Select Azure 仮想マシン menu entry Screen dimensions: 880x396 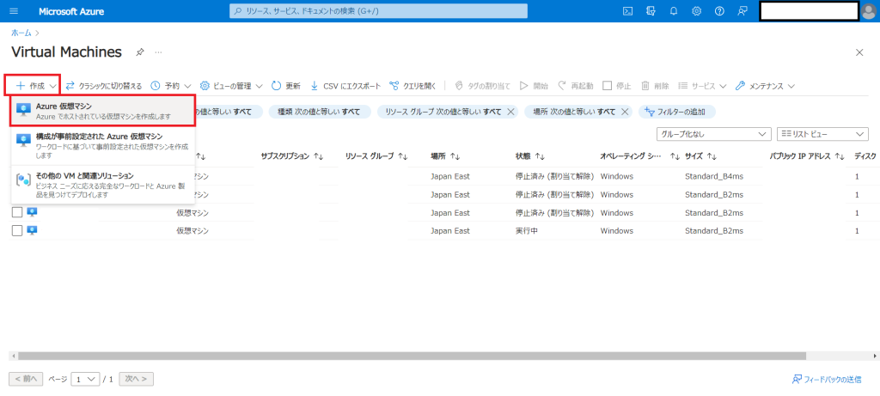[103, 111]
